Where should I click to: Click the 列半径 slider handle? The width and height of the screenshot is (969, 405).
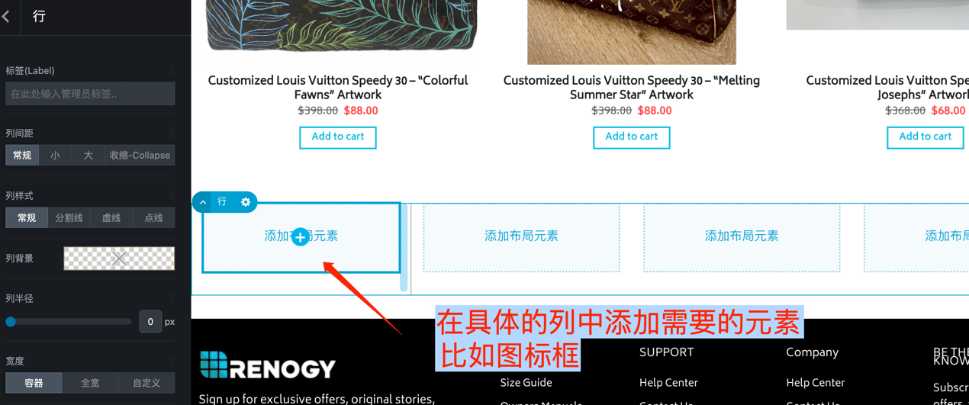point(11,322)
